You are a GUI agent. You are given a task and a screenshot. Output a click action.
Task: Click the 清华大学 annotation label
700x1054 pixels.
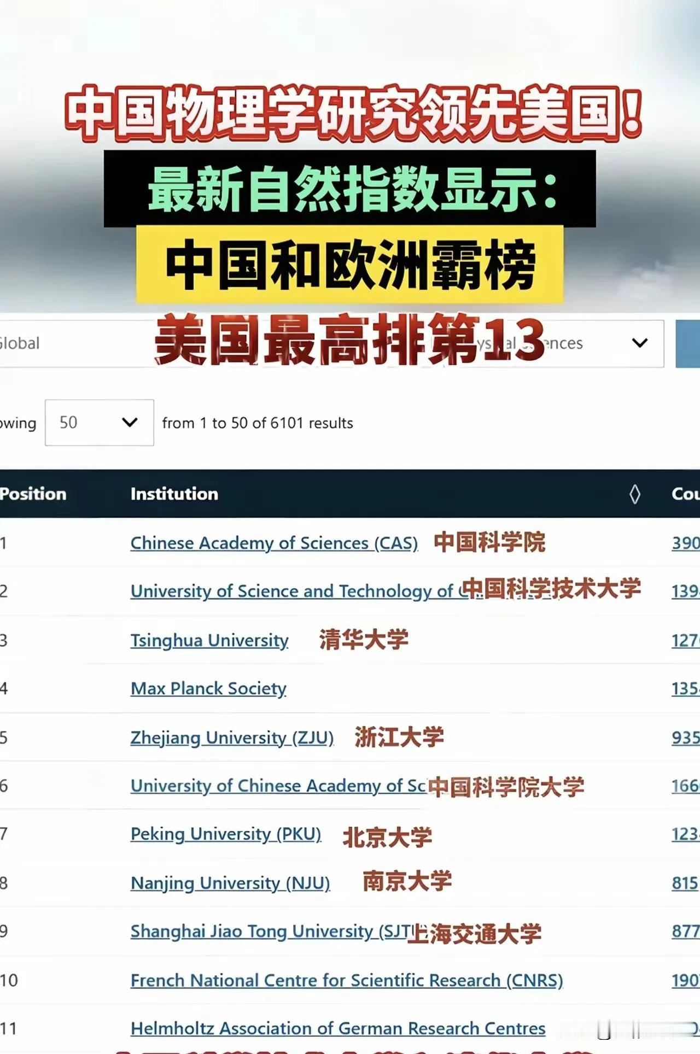pyautogui.click(x=364, y=639)
